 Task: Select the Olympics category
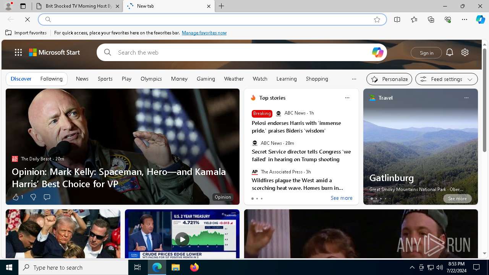pyautogui.click(x=151, y=79)
